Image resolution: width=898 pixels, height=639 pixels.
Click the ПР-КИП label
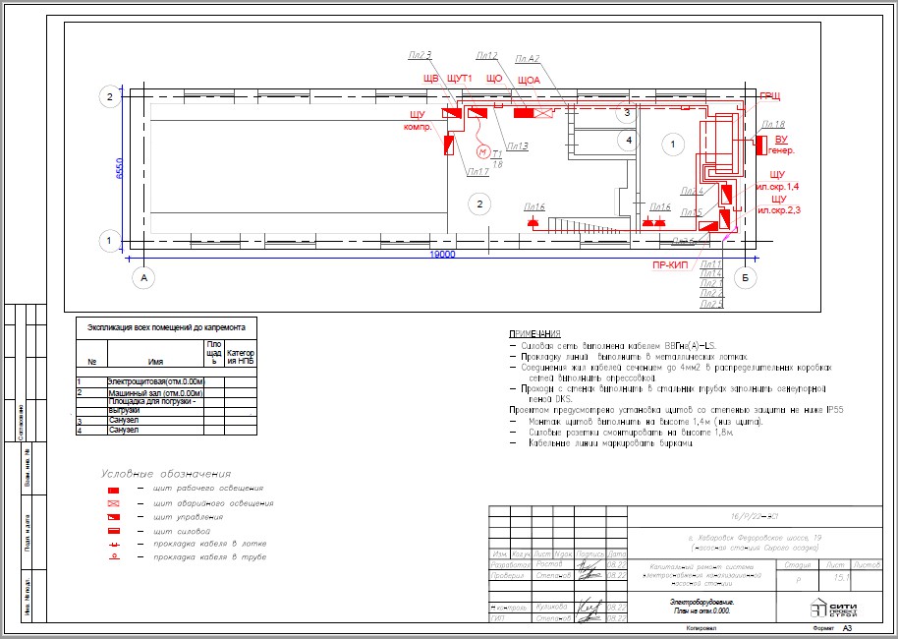click(670, 265)
